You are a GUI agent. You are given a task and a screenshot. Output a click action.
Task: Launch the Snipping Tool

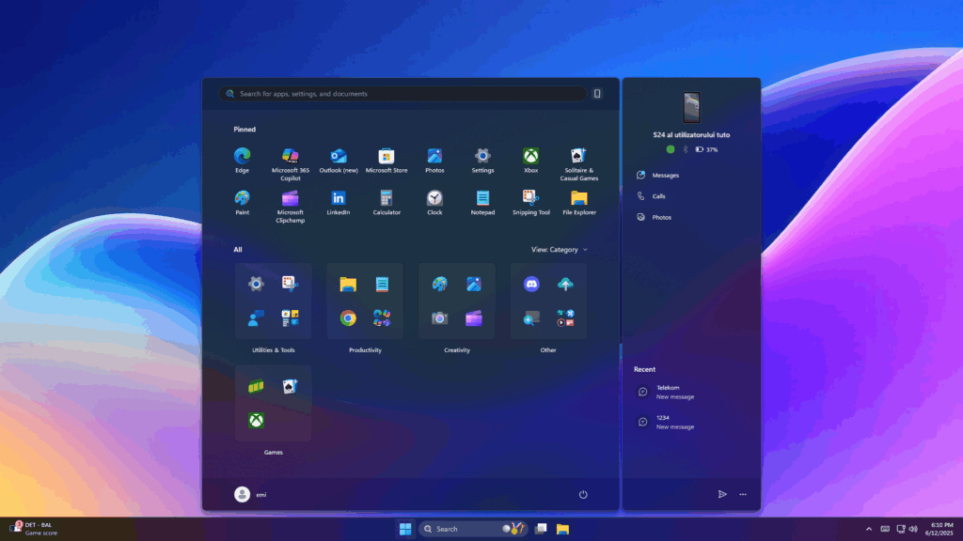click(x=530, y=203)
